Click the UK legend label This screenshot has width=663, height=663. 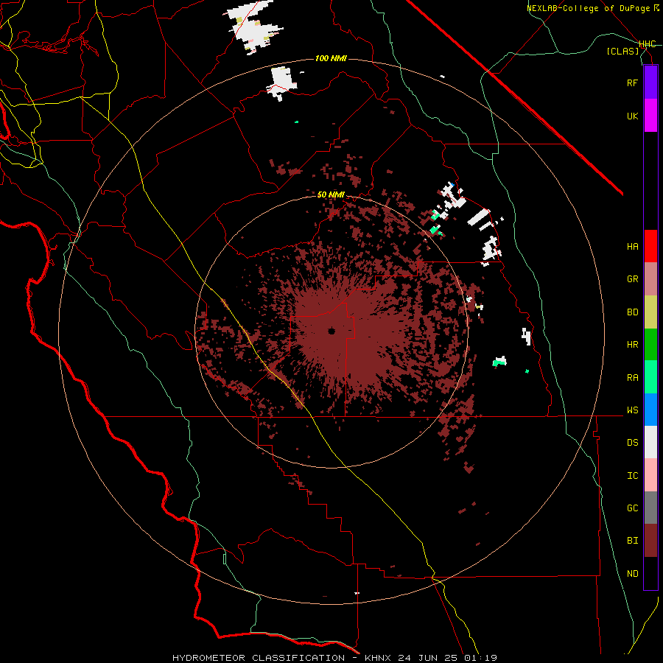click(632, 116)
